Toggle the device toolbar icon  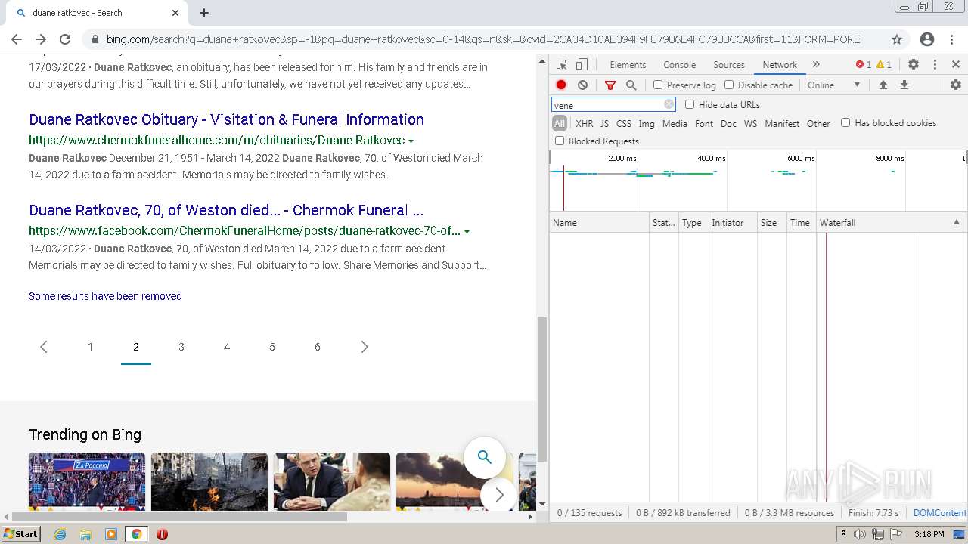point(582,65)
